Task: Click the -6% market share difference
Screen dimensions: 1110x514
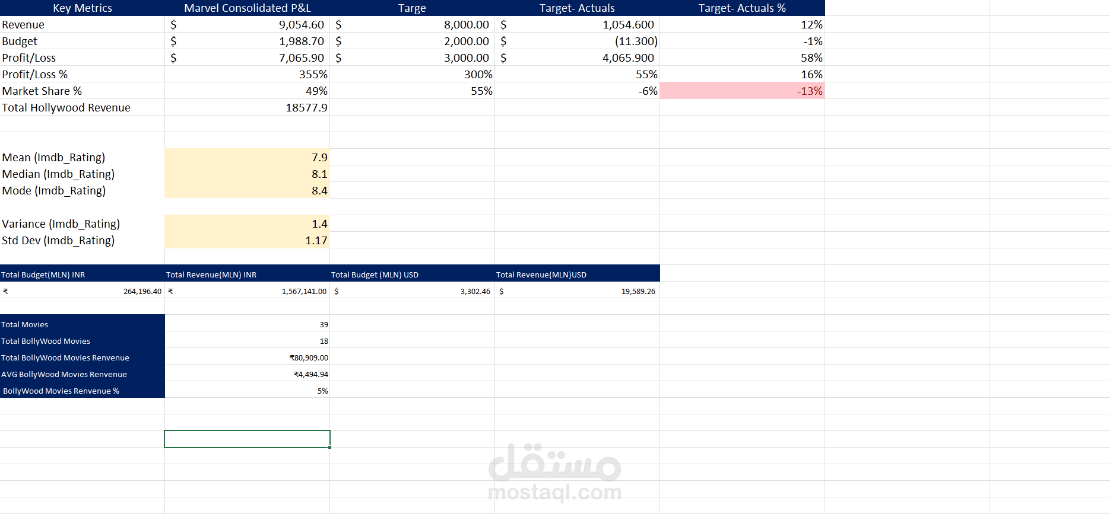Action: click(577, 91)
